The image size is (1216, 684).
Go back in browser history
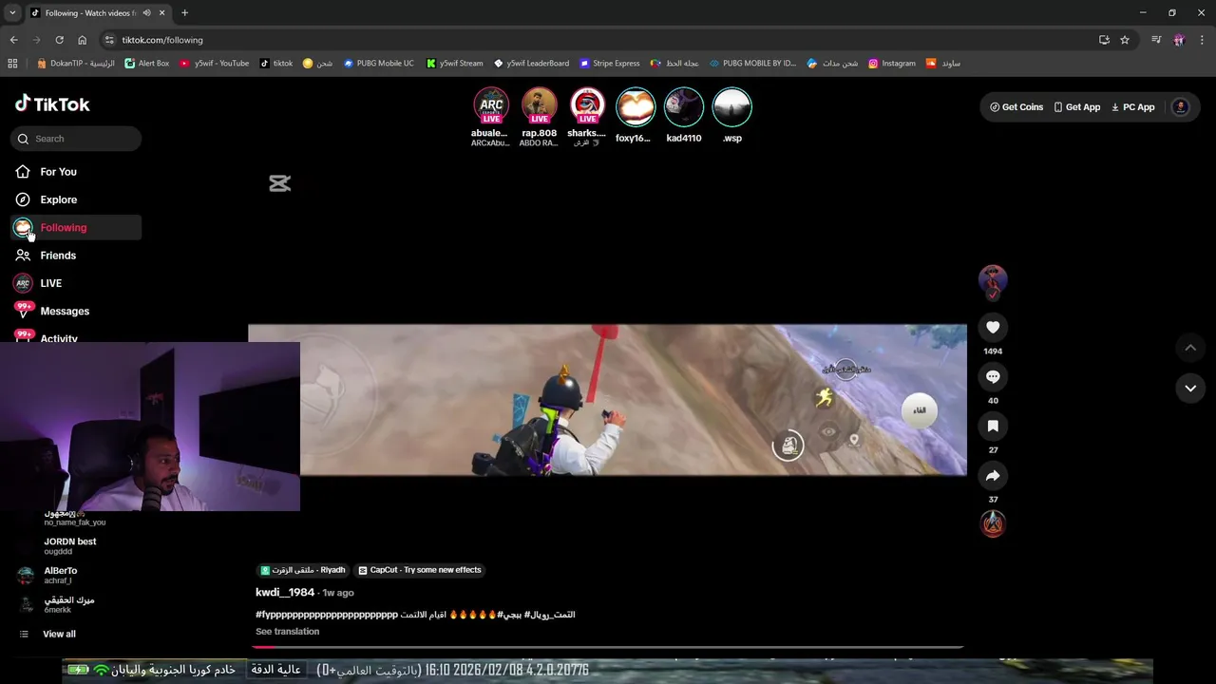tap(13, 40)
